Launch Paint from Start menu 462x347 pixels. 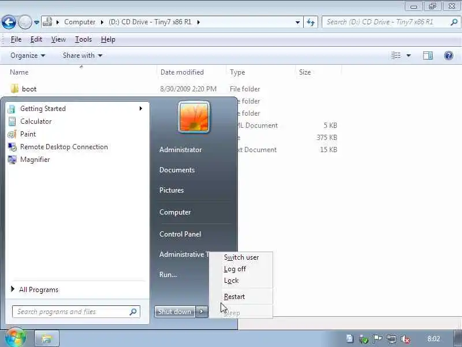tap(76, 134)
